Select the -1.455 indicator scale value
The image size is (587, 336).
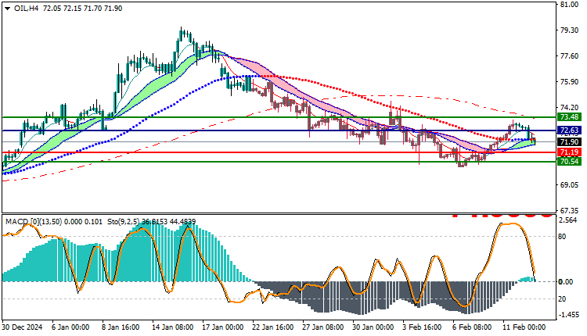click(x=568, y=315)
